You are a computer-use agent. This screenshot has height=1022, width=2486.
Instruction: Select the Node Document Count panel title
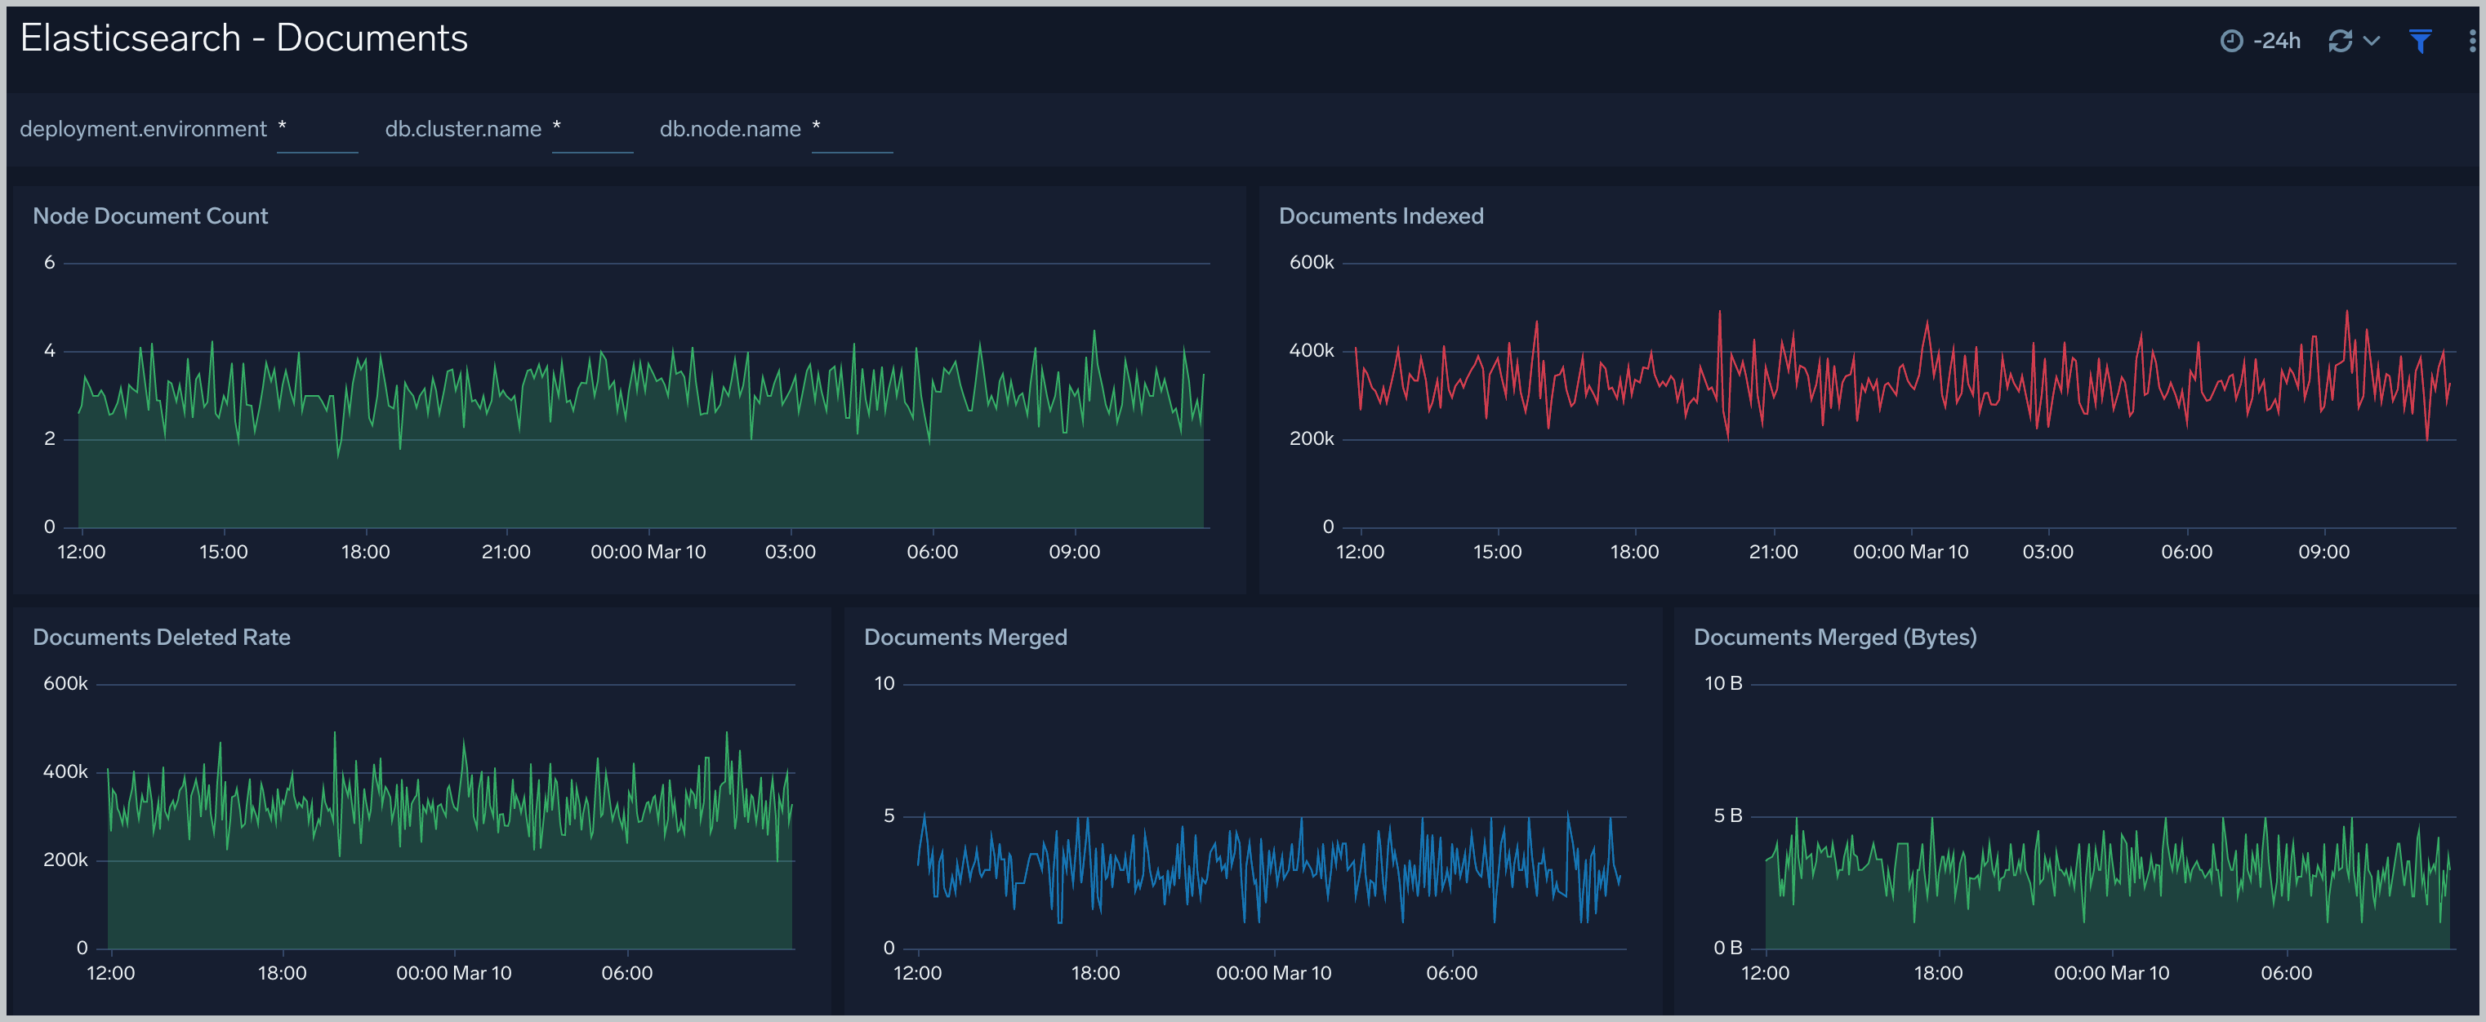pos(150,216)
